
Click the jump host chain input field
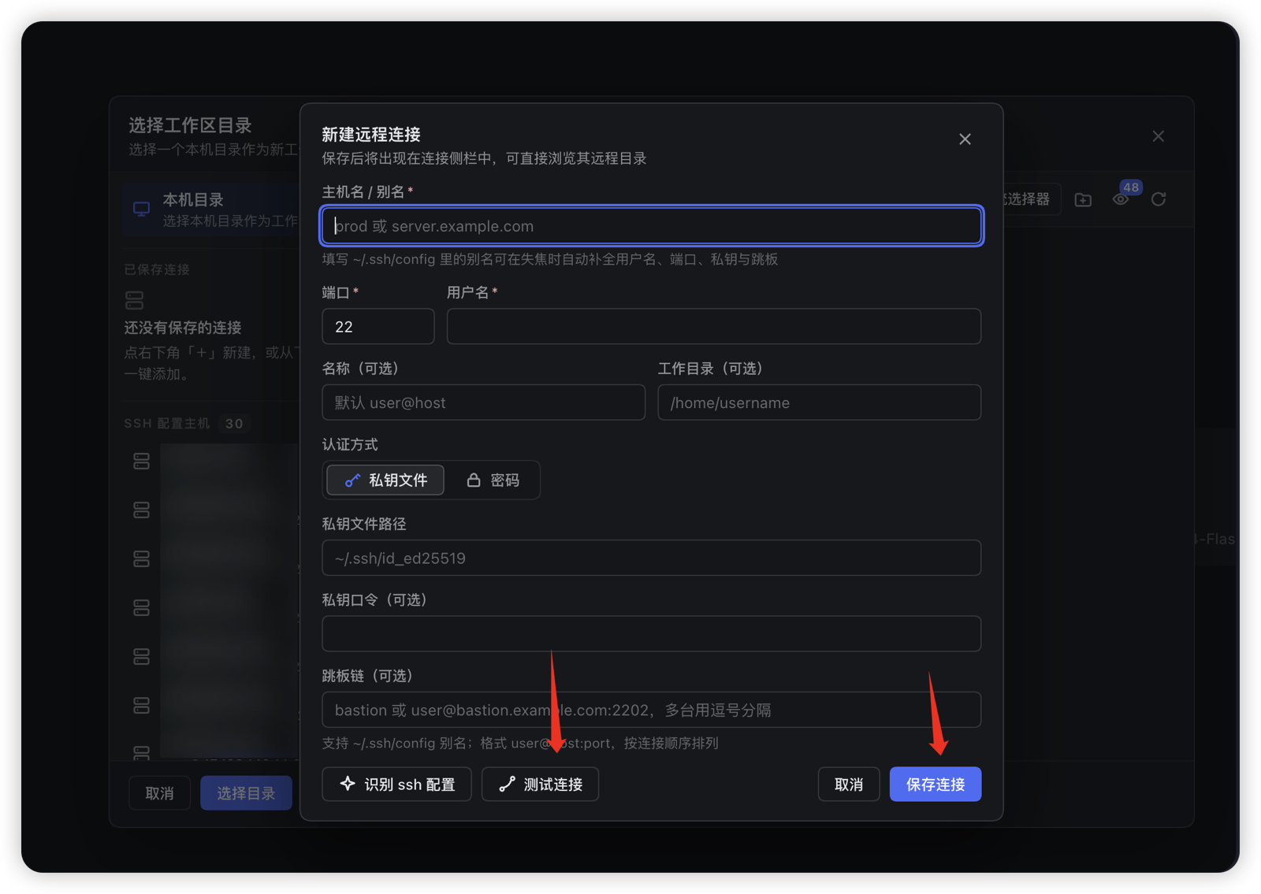(x=651, y=710)
